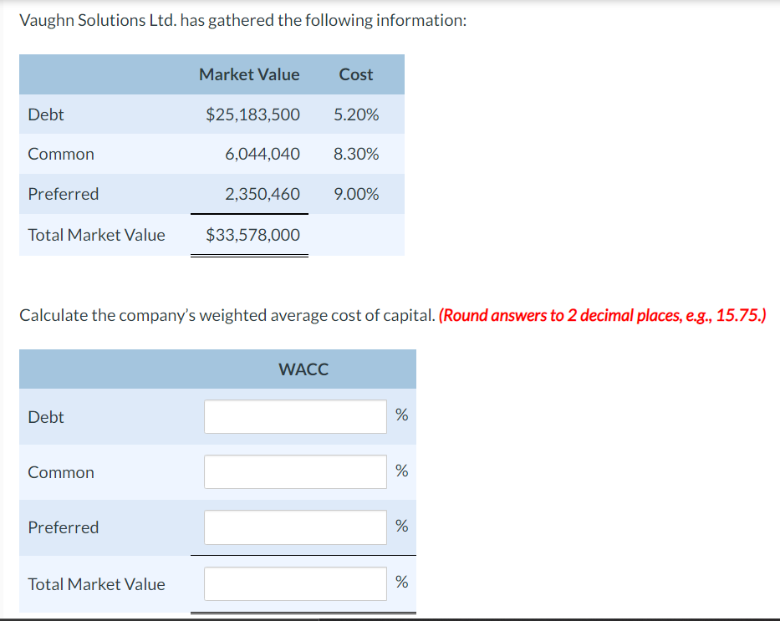780x621 pixels.
Task: Click the WACC table header
Action: 303,369
